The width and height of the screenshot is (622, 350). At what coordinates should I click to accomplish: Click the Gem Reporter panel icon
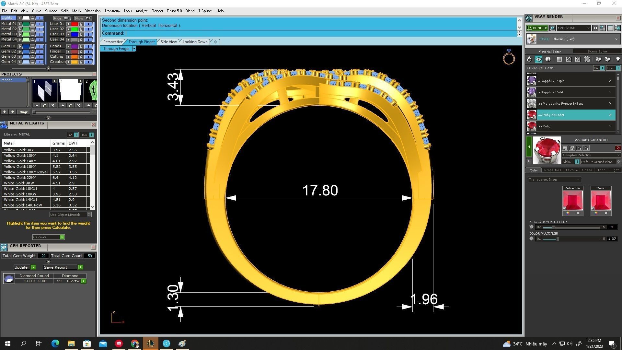pyautogui.click(x=4, y=247)
